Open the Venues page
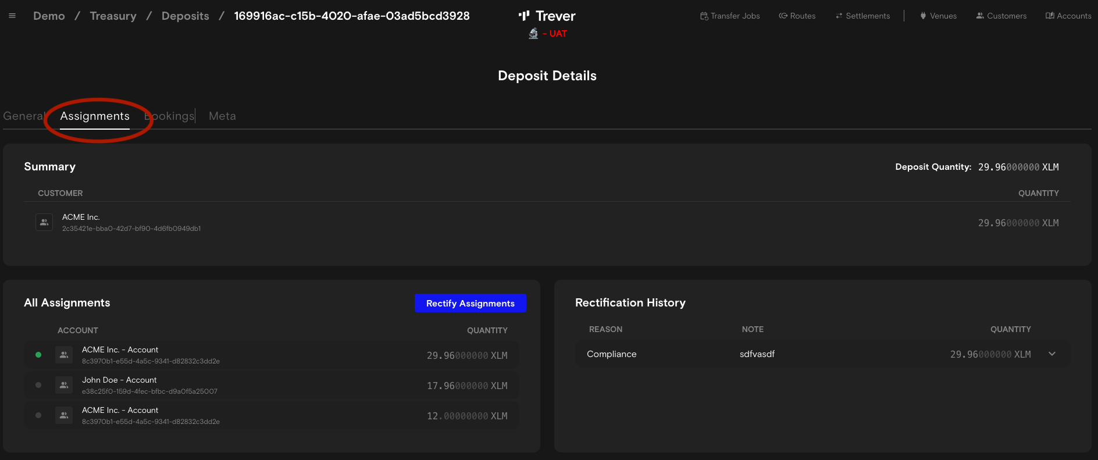Viewport: 1098px width, 460px height. tap(938, 16)
